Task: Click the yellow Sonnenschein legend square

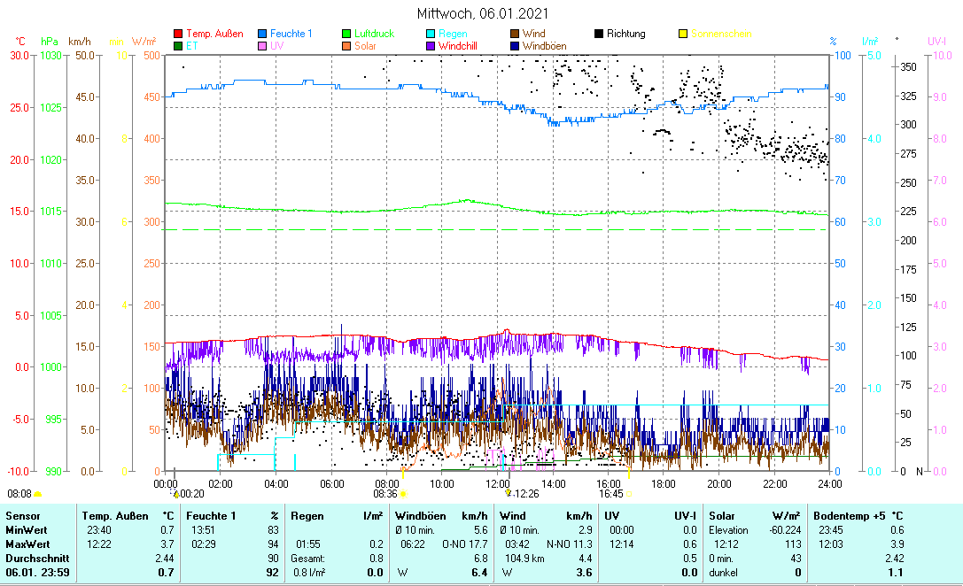Action: pyautogui.click(x=683, y=35)
